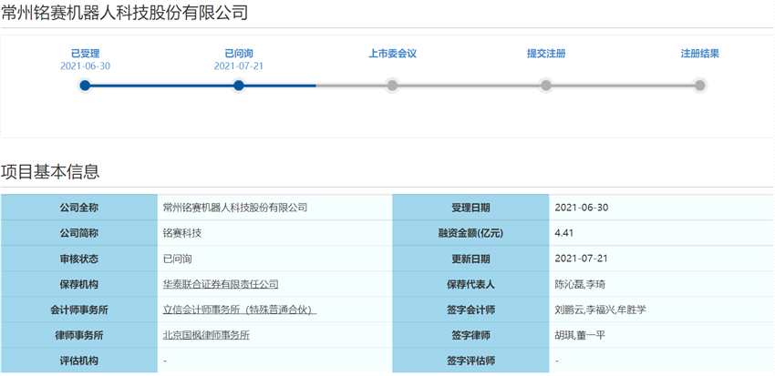Click the 项目基本信息 section heading
The width and height of the screenshot is (775, 376).
(x=50, y=172)
